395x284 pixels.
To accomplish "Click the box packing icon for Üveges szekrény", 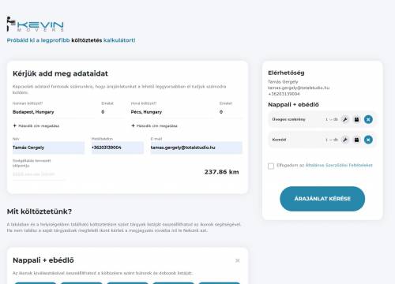I will (x=356, y=119).
